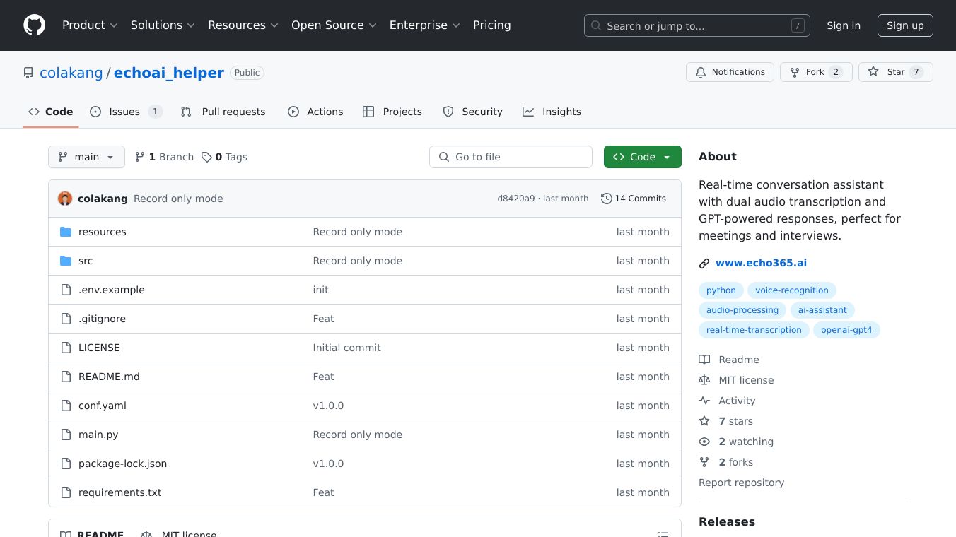Star the echoai_helper repository
The width and height of the screenshot is (956, 537).
pyautogui.click(x=895, y=72)
